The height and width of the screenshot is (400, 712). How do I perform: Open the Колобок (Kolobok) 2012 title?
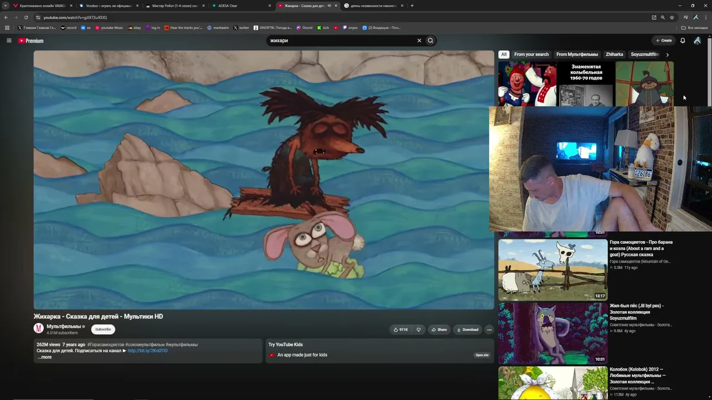[x=637, y=376]
